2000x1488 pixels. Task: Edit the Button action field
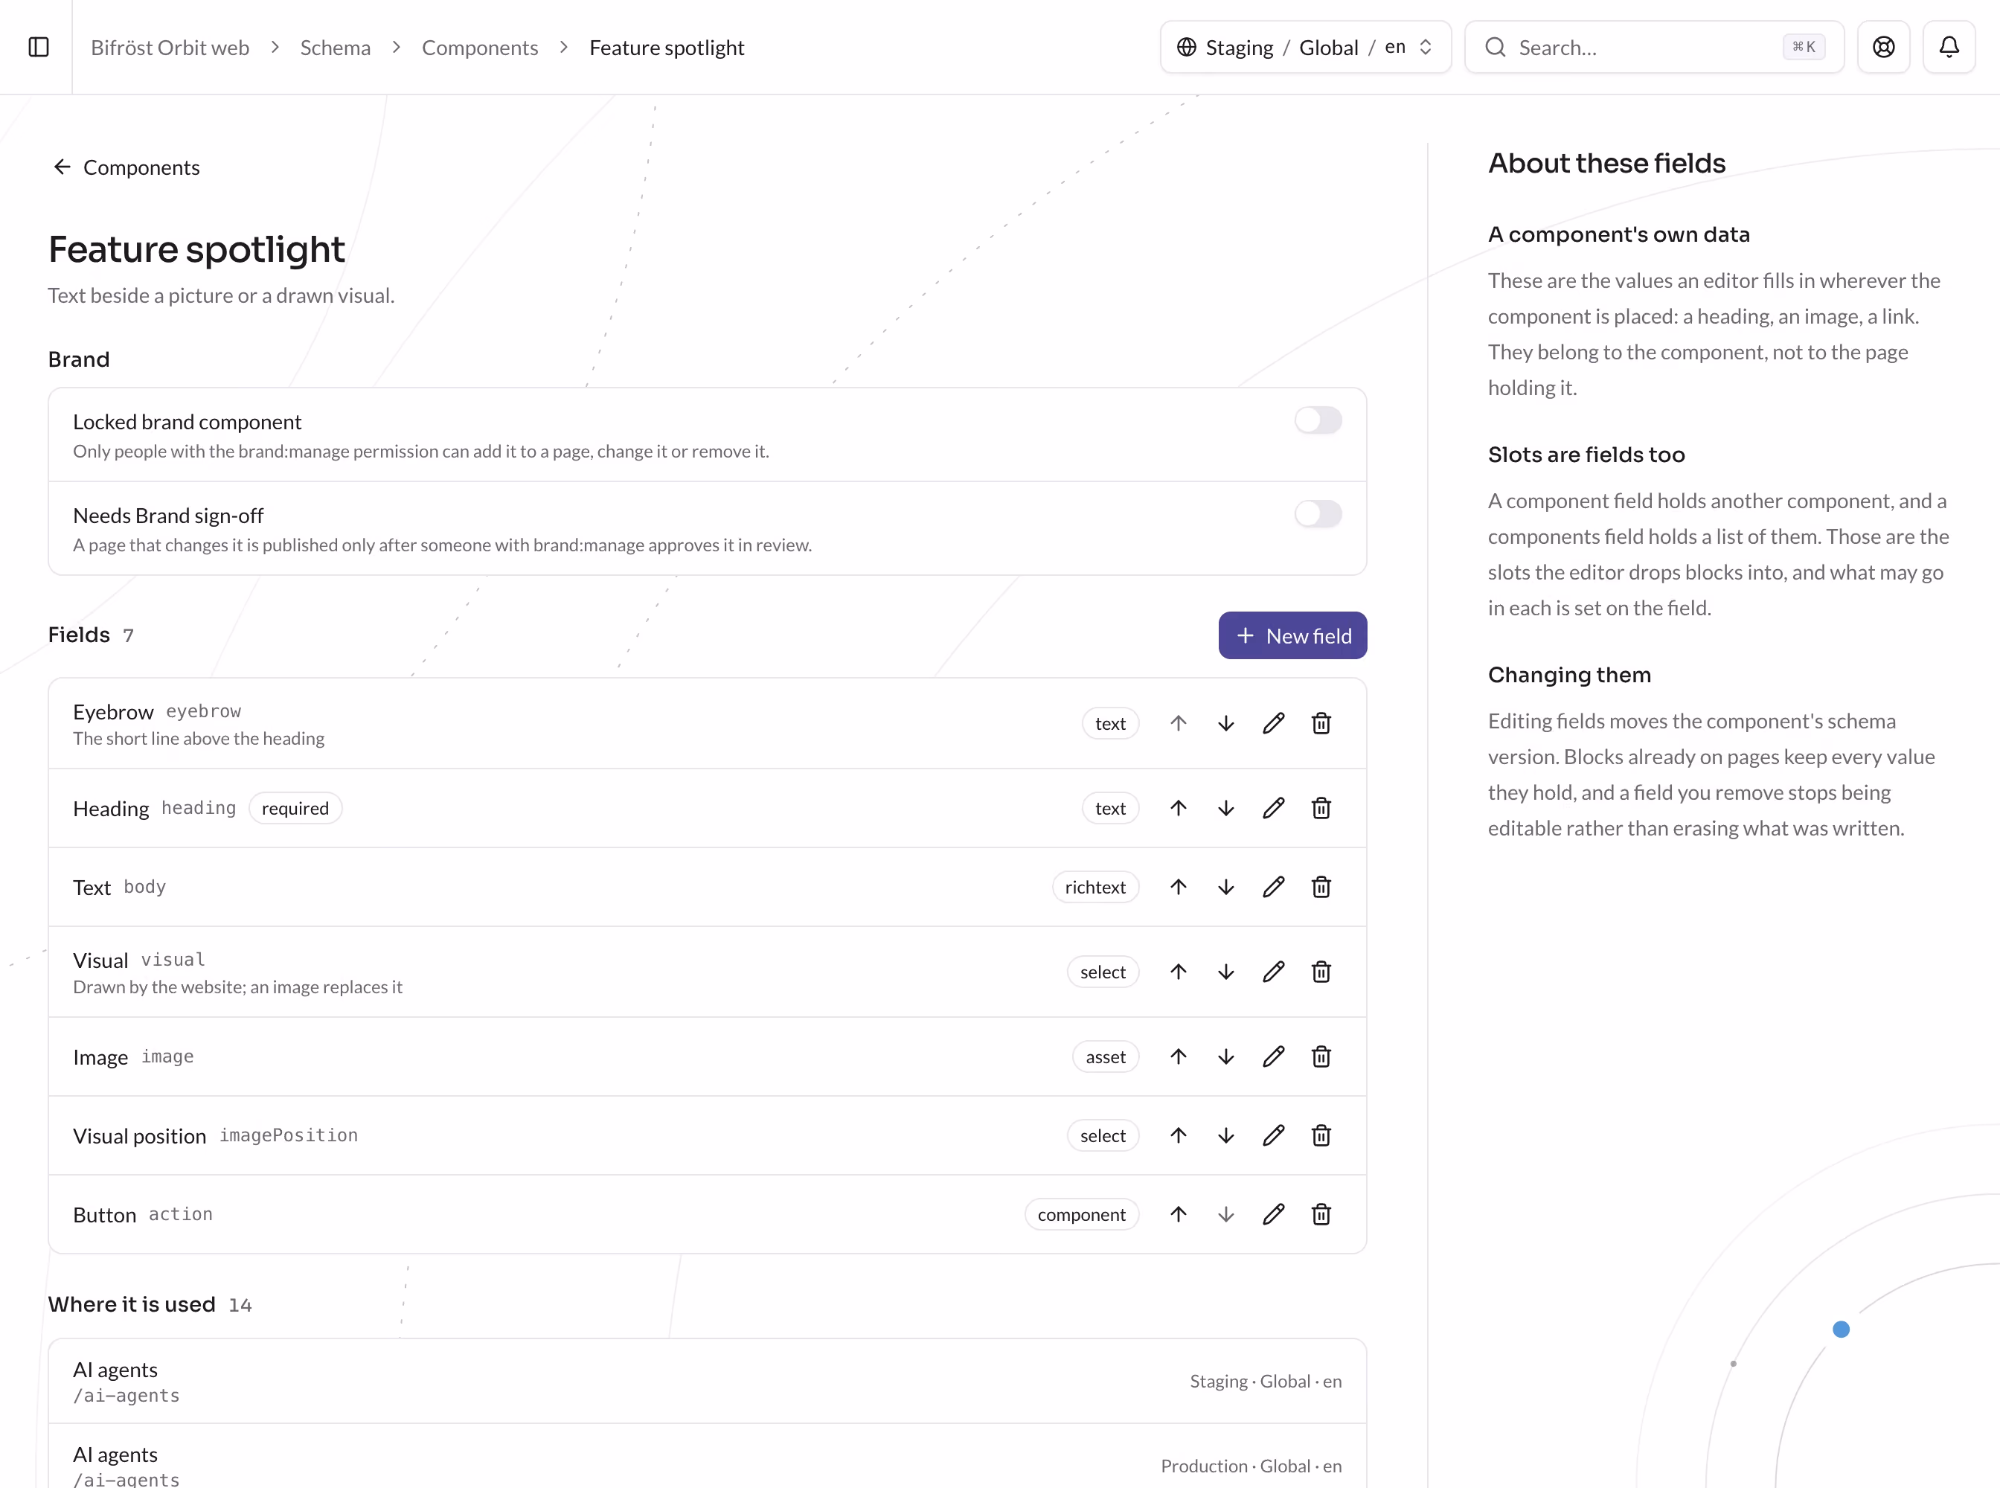tap(1273, 1214)
